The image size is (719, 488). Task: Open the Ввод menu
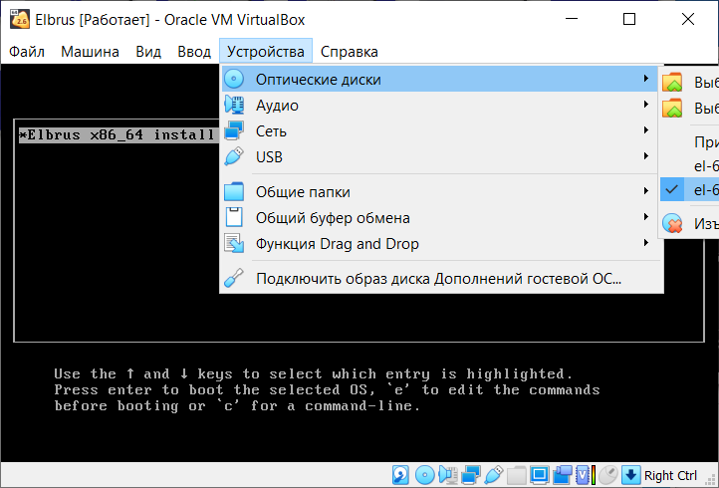point(194,52)
